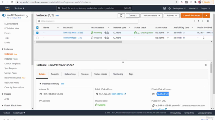Refresh the instances list
This screenshot has width=215, height=120.
click(121, 16)
